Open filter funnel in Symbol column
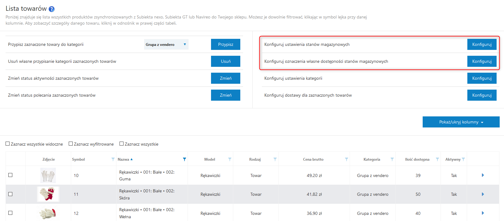This screenshot has width=504, height=221. tap(113, 159)
